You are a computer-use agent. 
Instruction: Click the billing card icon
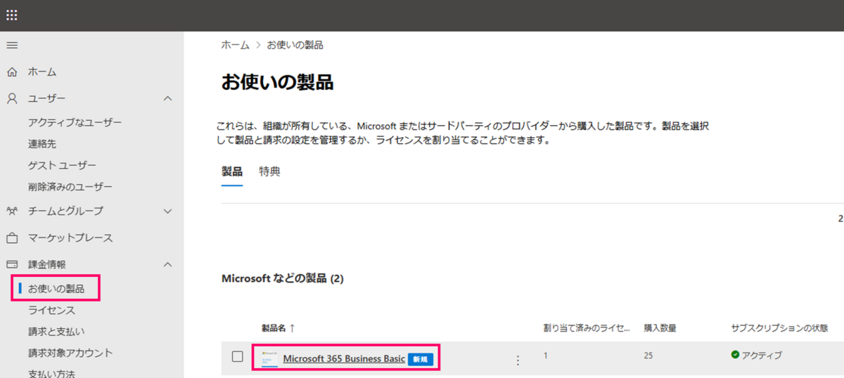(12, 264)
